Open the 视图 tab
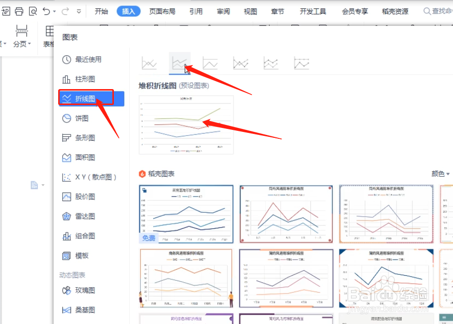 pos(250,11)
